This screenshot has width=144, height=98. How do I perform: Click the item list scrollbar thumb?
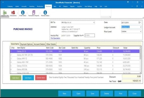pyautogui.click(x=140, y=54)
